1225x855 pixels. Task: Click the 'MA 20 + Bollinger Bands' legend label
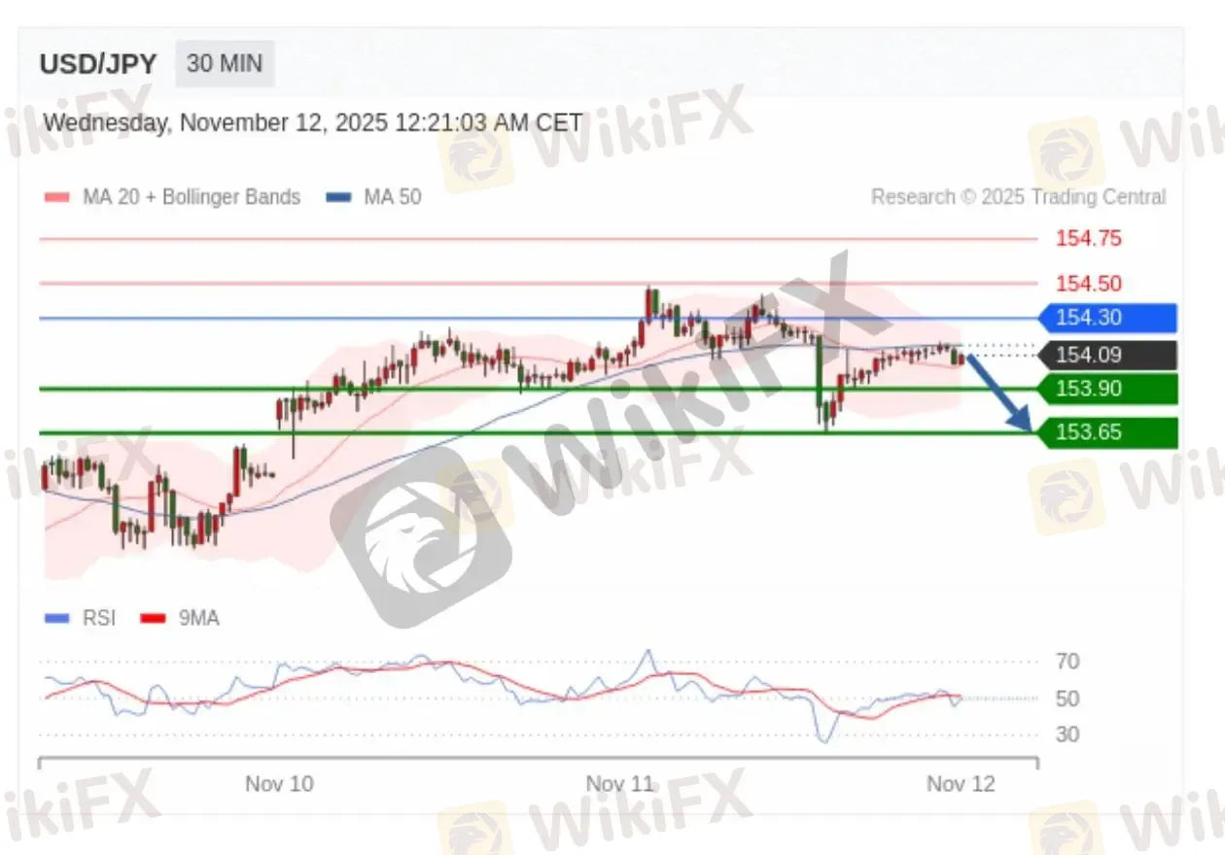192,197
